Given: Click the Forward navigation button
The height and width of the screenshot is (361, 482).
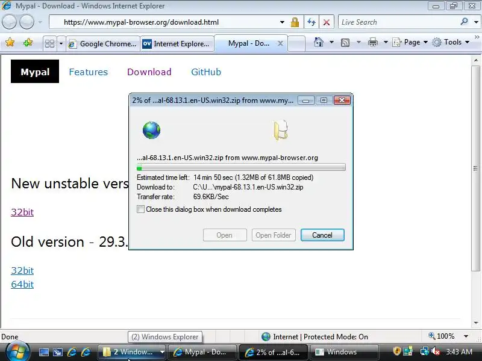Looking at the screenshot, I should pos(27,22).
